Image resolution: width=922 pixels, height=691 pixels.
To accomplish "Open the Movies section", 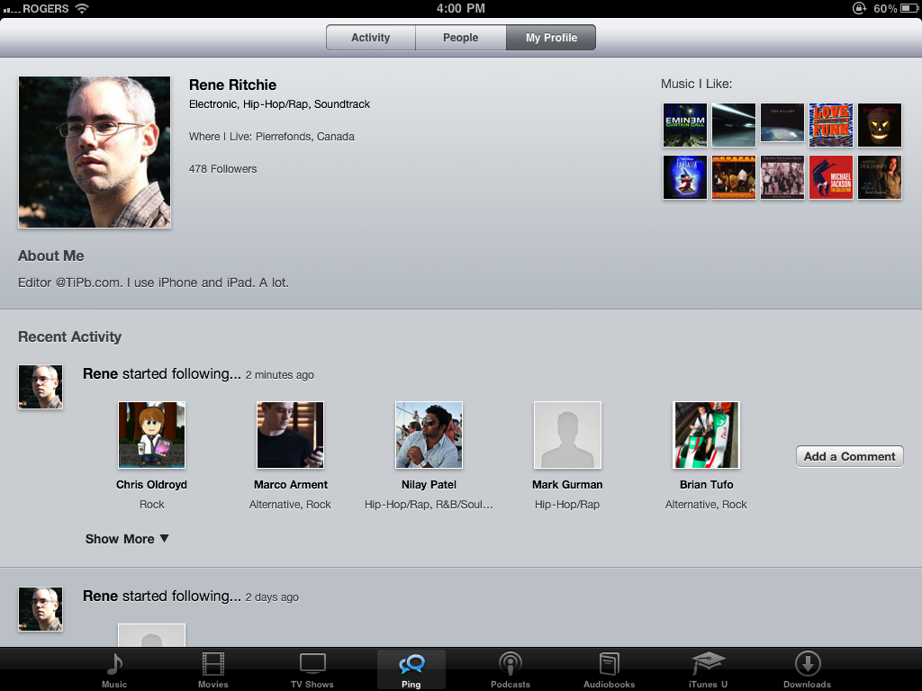I will pyautogui.click(x=212, y=669).
